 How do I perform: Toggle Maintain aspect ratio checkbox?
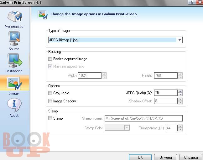point(50,66)
